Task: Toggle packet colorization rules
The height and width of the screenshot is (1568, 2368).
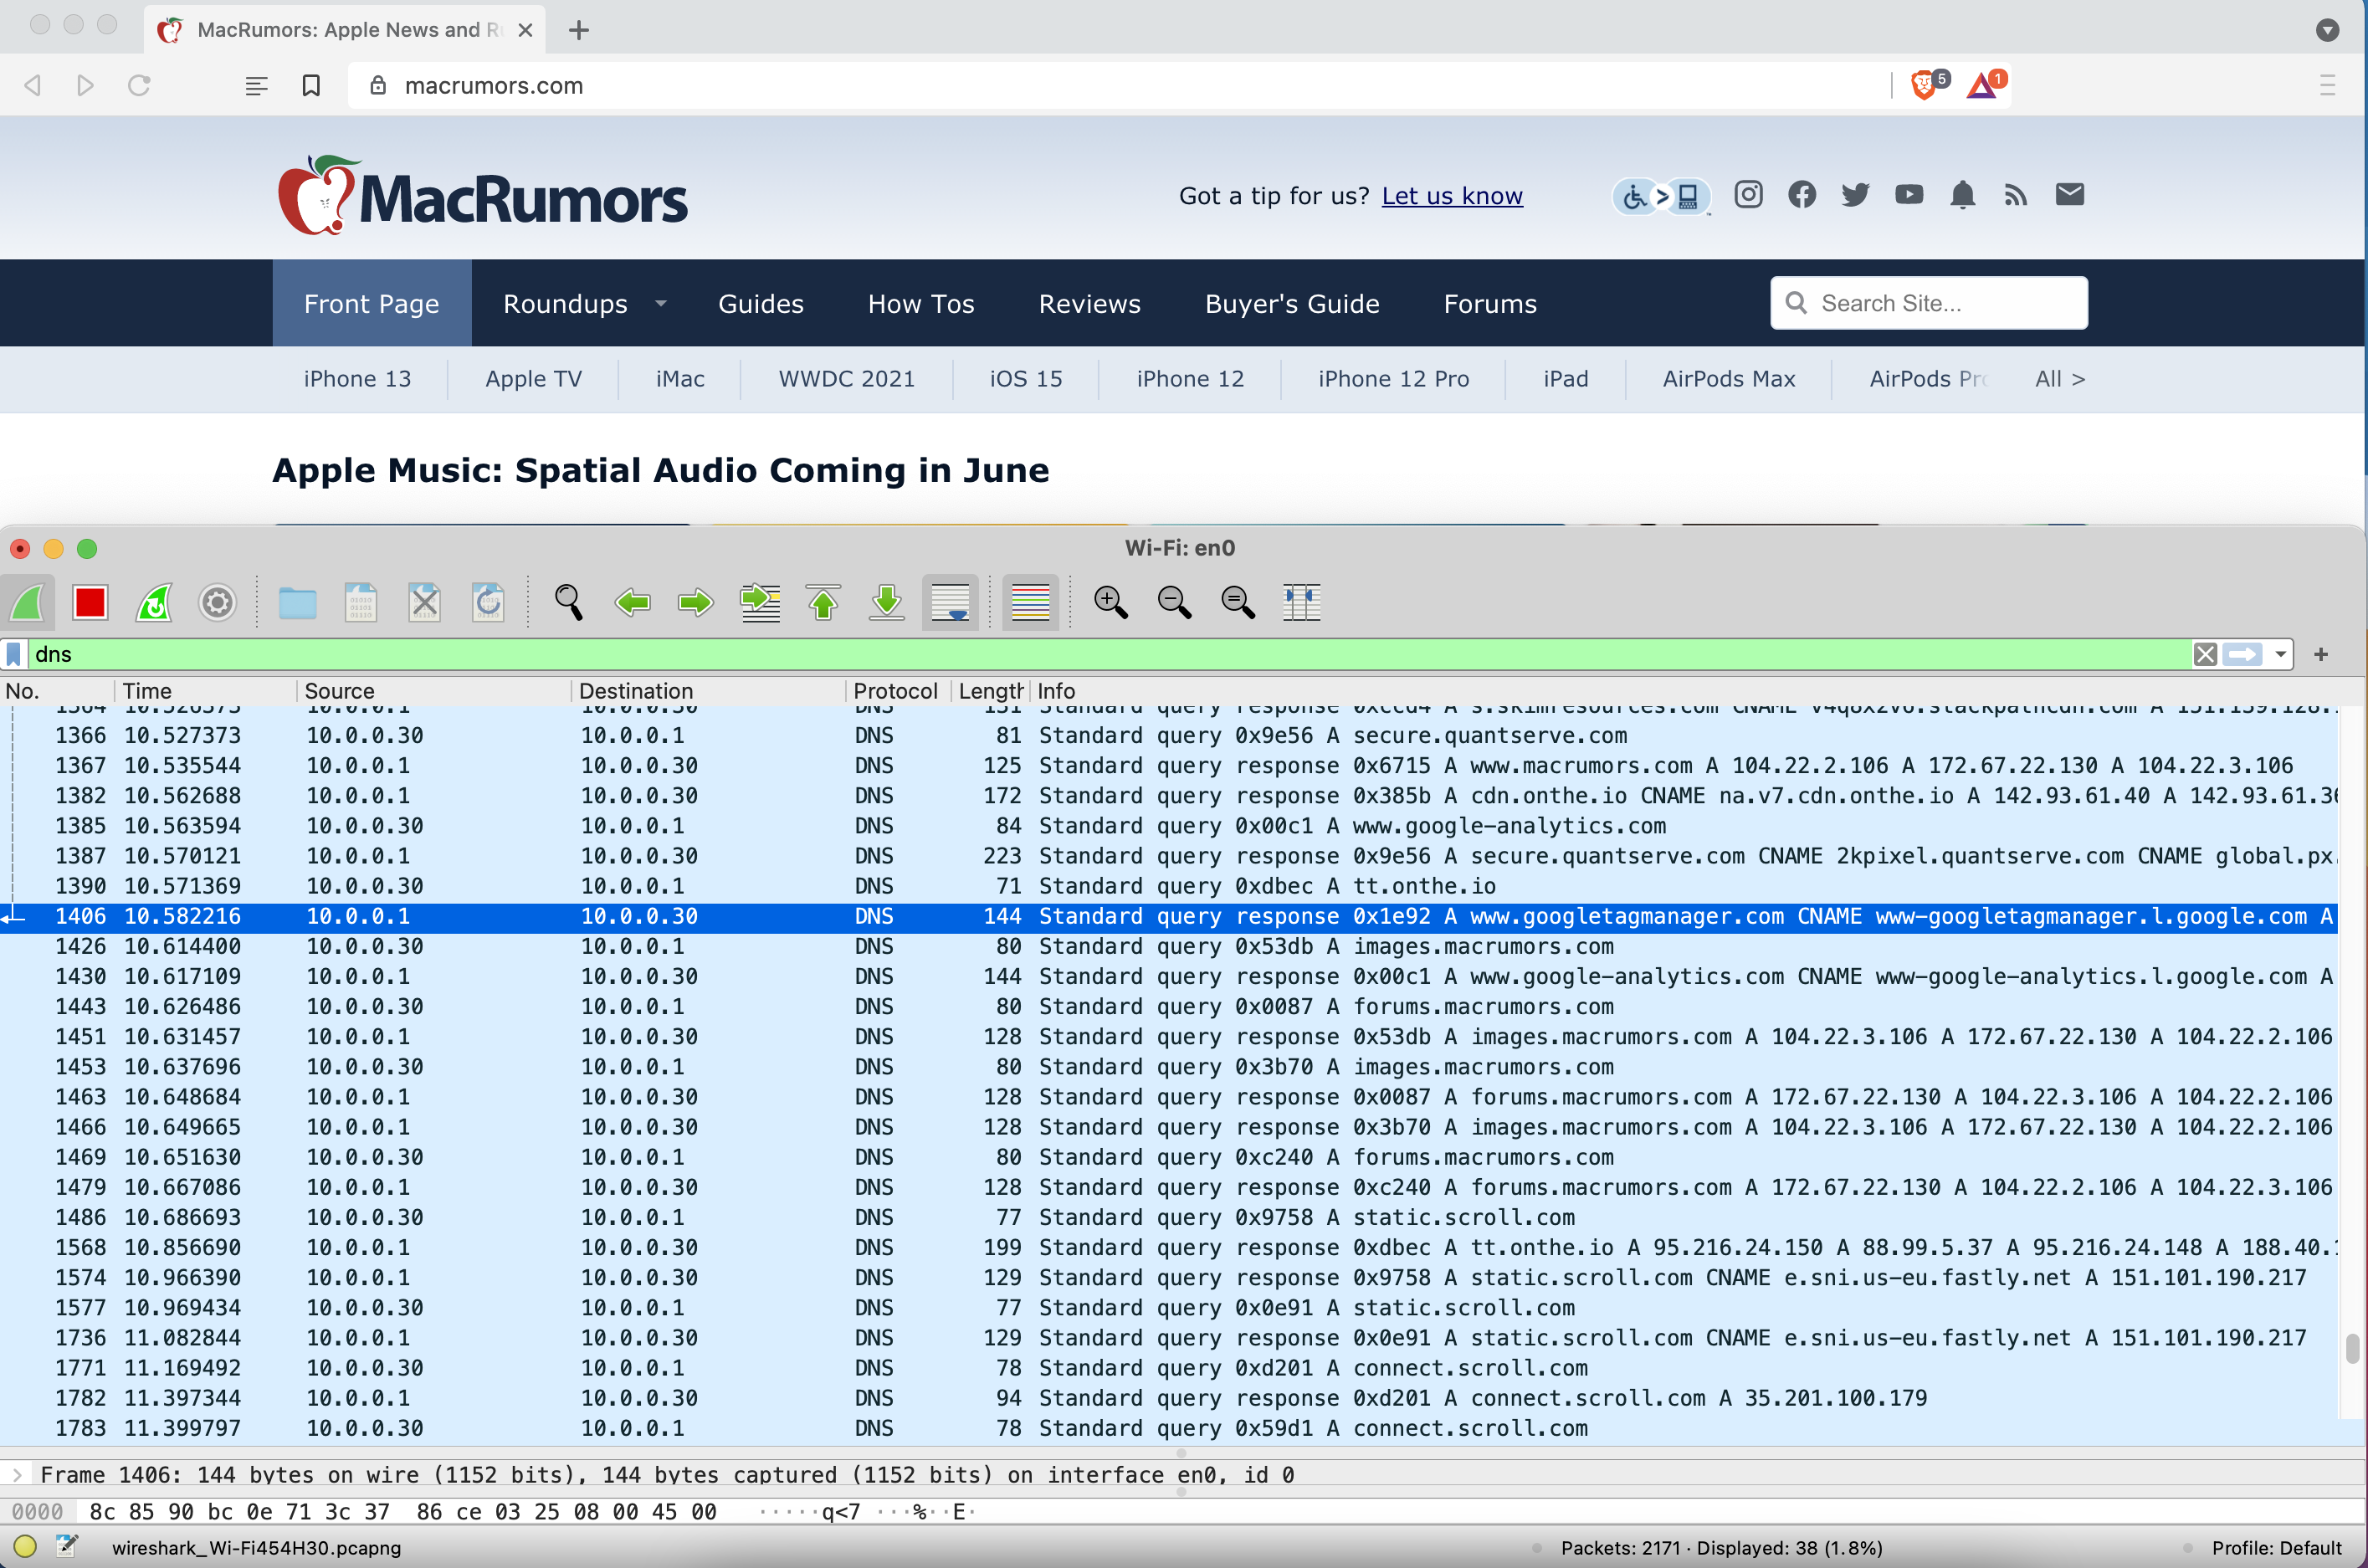Action: pos(1030,602)
